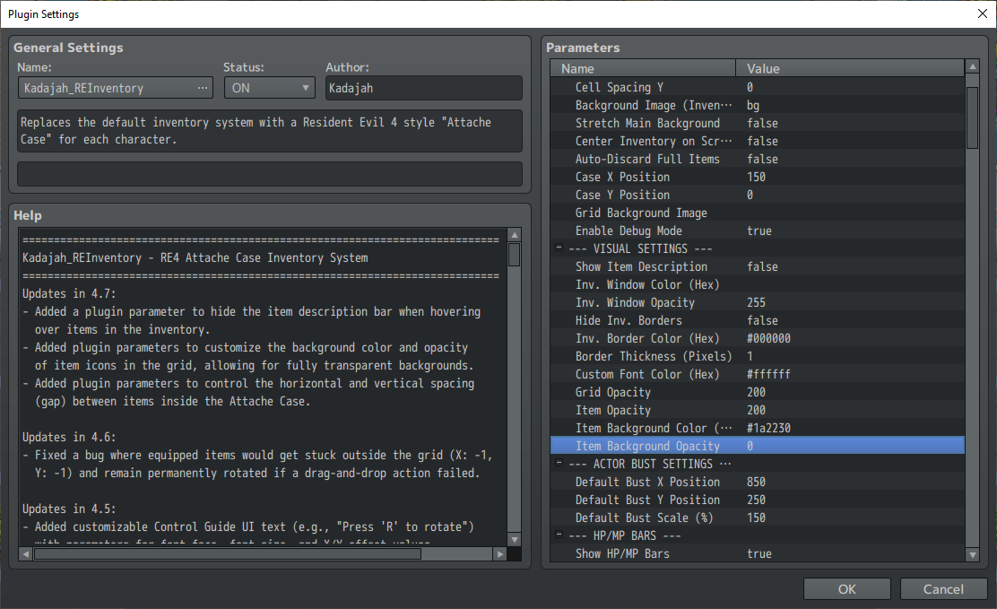Click the #000000 border color value
Screen dimensions: 997x609
[x=768, y=338]
